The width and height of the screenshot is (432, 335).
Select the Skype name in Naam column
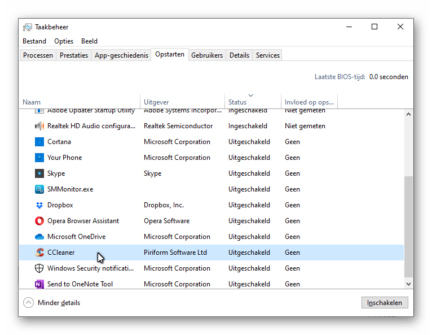point(56,173)
